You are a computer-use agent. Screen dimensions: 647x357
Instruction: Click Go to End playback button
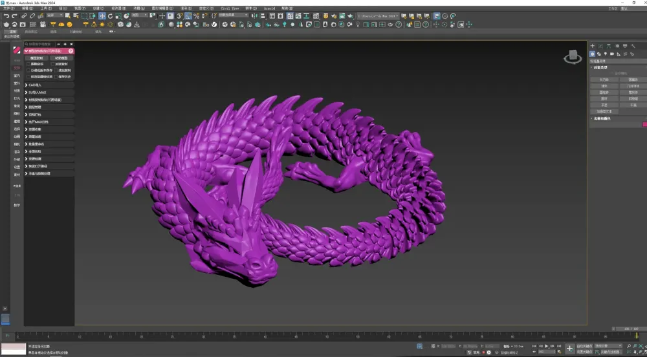[559, 346]
